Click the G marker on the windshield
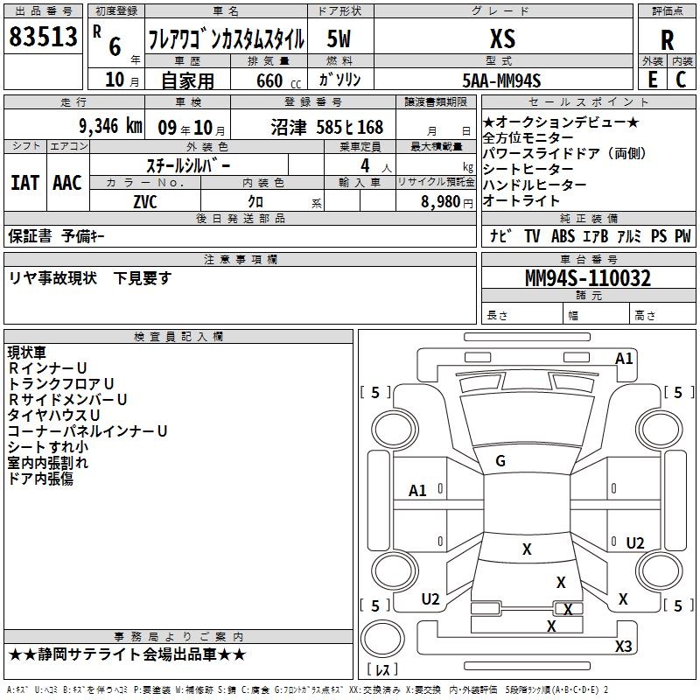The height and width of the screenshot is (700, 700). click(x=500, y=461)
